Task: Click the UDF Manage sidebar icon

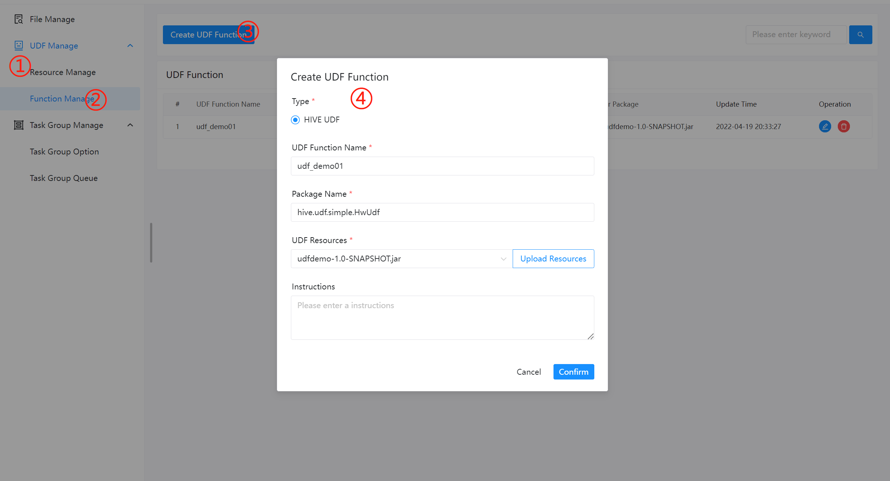Action: 18,46
